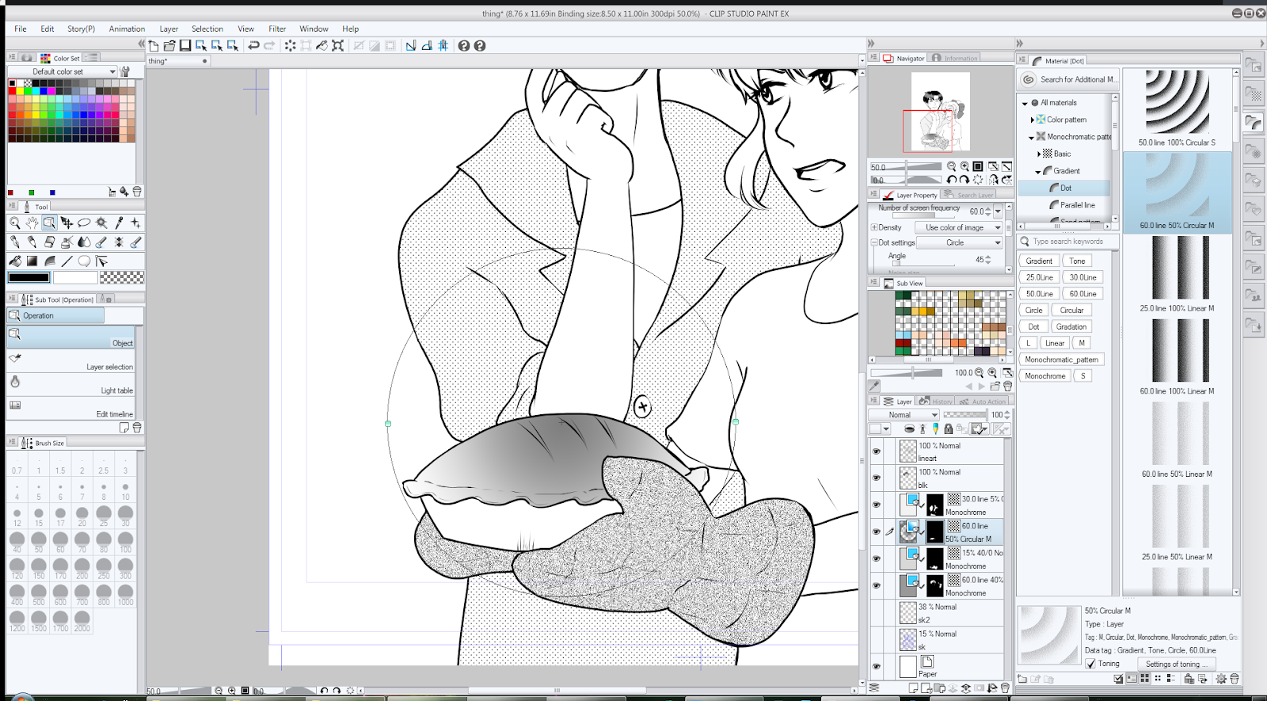The image size is (1267, 701).
Task: Filter materials by the Monochromatic_pattern tag
Action: (x=1061, y=360)
